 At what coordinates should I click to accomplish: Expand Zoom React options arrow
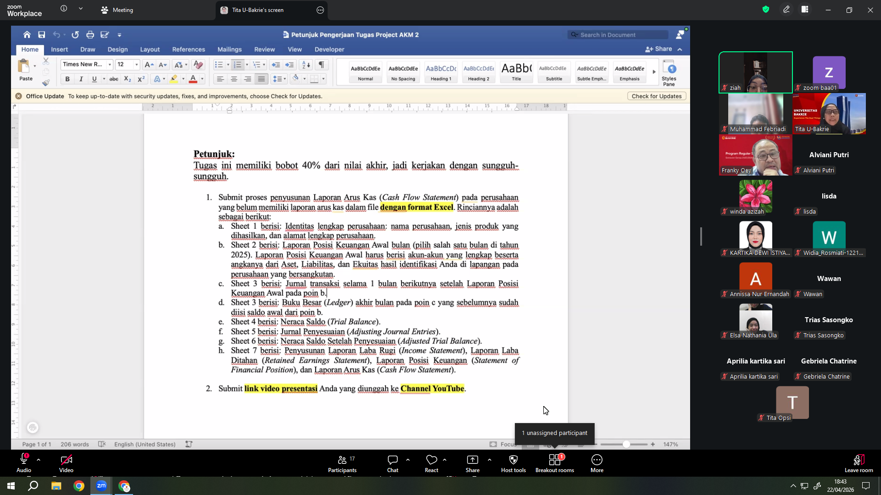445,459
